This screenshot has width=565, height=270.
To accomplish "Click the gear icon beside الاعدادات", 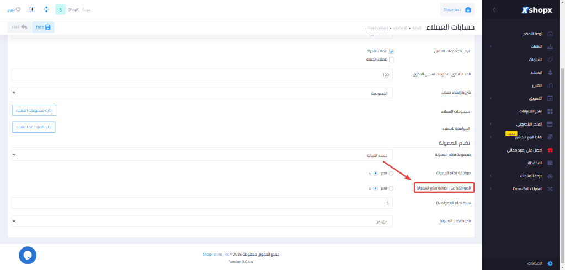I will (x=550, y=263).
